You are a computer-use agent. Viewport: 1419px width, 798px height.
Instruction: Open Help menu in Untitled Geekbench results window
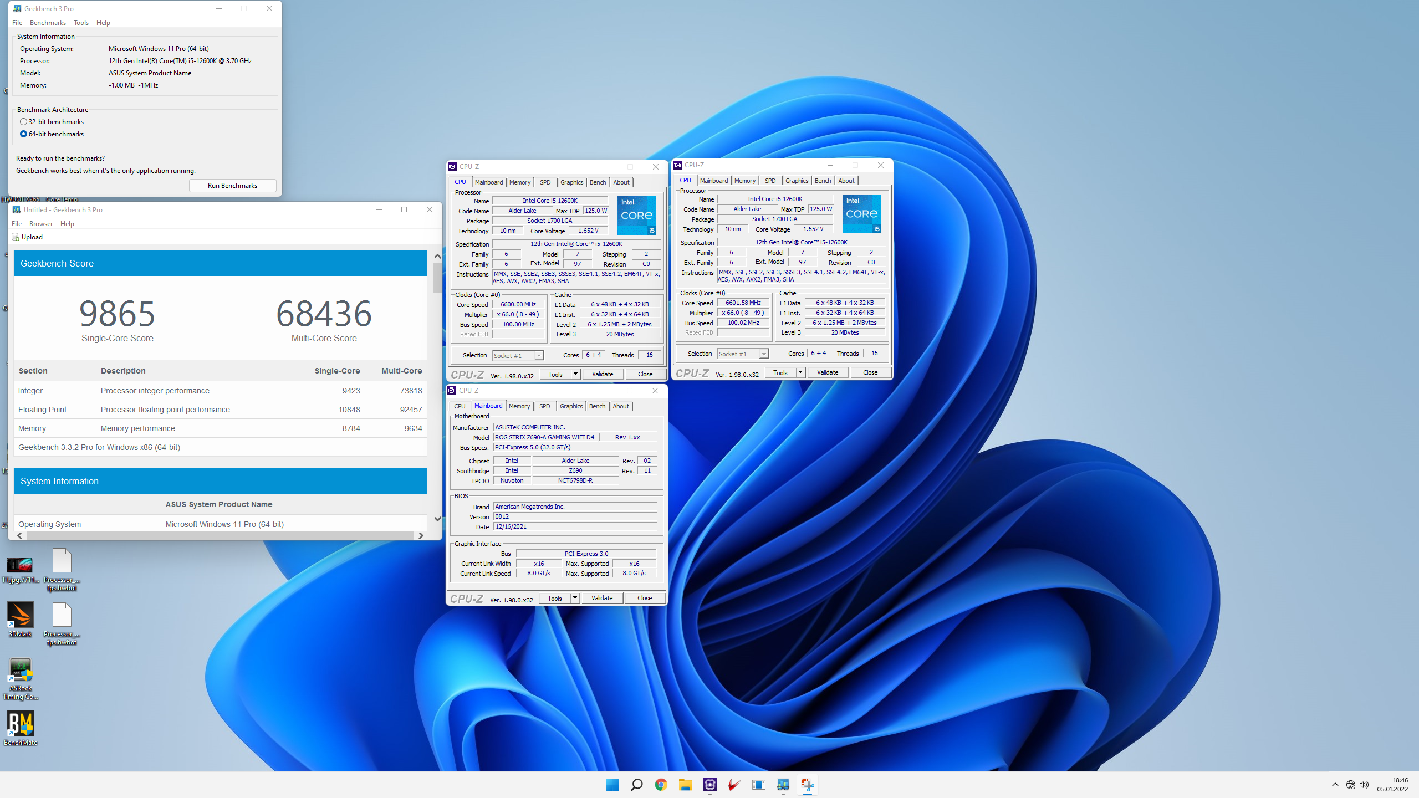(x=67, y=224)
